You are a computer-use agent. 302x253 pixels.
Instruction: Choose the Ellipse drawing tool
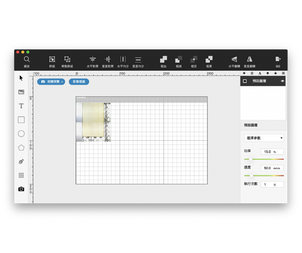click(21, 134)
